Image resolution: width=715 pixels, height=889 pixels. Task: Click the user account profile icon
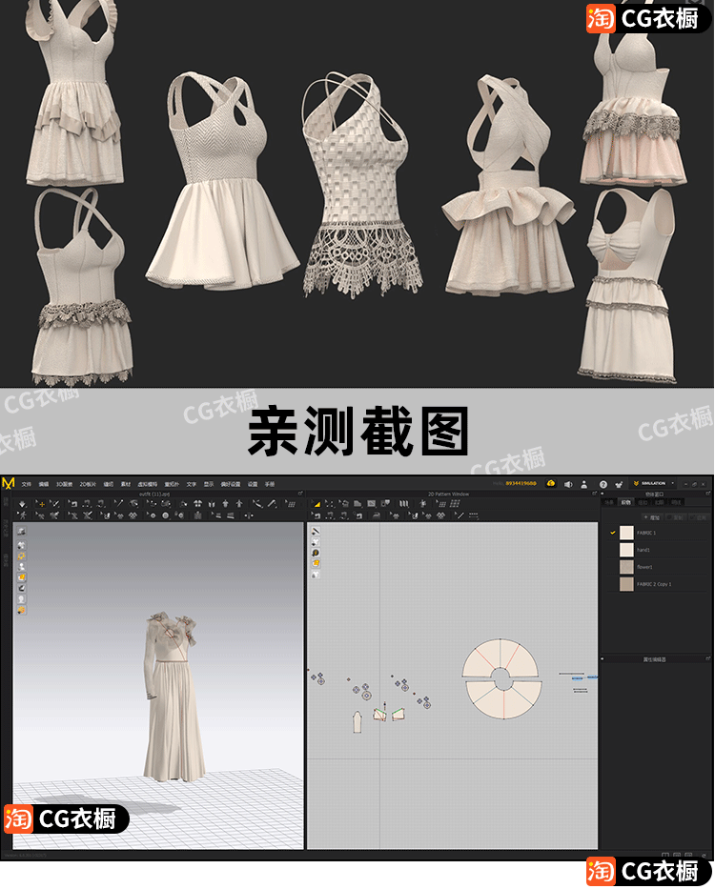[582, 484]
